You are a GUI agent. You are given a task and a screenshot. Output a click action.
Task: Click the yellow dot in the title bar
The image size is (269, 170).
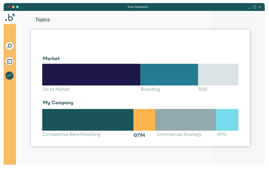coord(13,7)
